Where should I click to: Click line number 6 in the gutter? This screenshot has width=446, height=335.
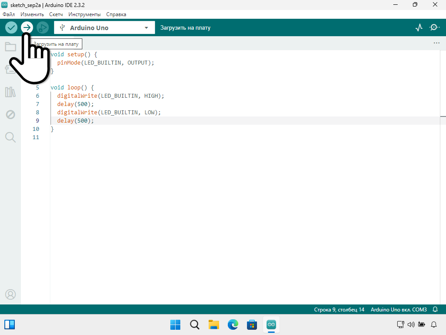coord(37,96)
